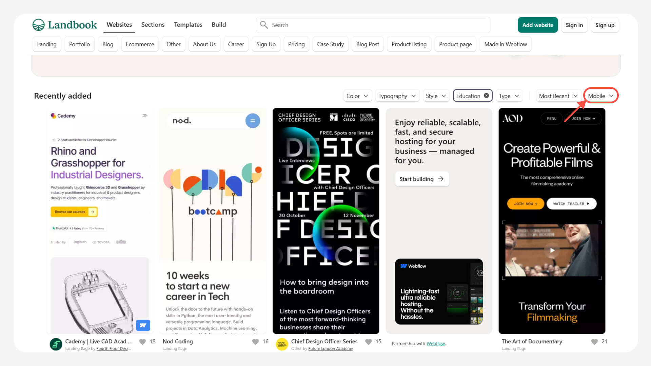
Task: Open the Nod bootcamp website thumbnail
Action: coord(213,221)
